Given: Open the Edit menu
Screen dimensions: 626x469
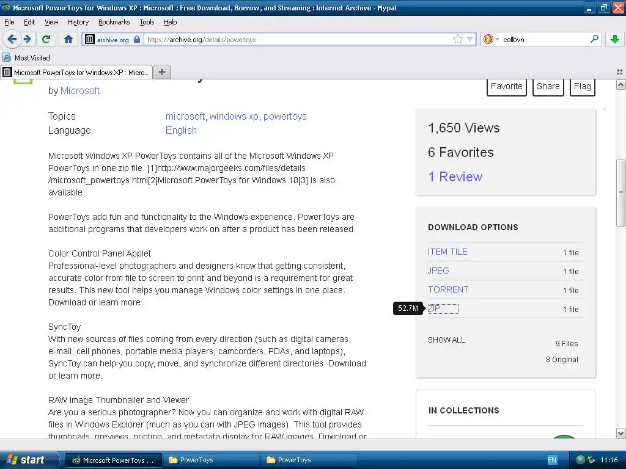Looking at the screenshot, I should [29, 22].
